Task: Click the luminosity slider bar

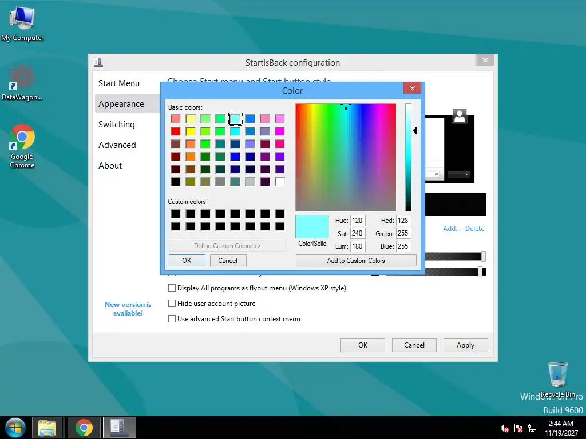Action: click(x=409, y=157)
